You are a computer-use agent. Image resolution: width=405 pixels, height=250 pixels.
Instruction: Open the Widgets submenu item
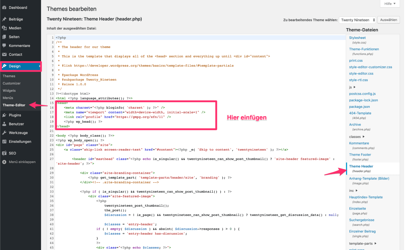click(9, 91)
